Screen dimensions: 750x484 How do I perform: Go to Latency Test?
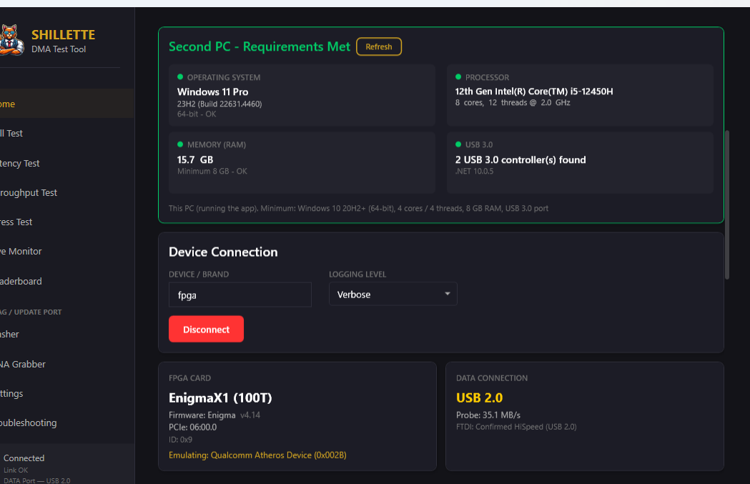(67, 163)
